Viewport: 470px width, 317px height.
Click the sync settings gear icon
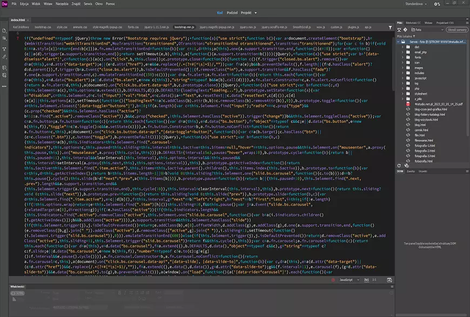(437, 4)
